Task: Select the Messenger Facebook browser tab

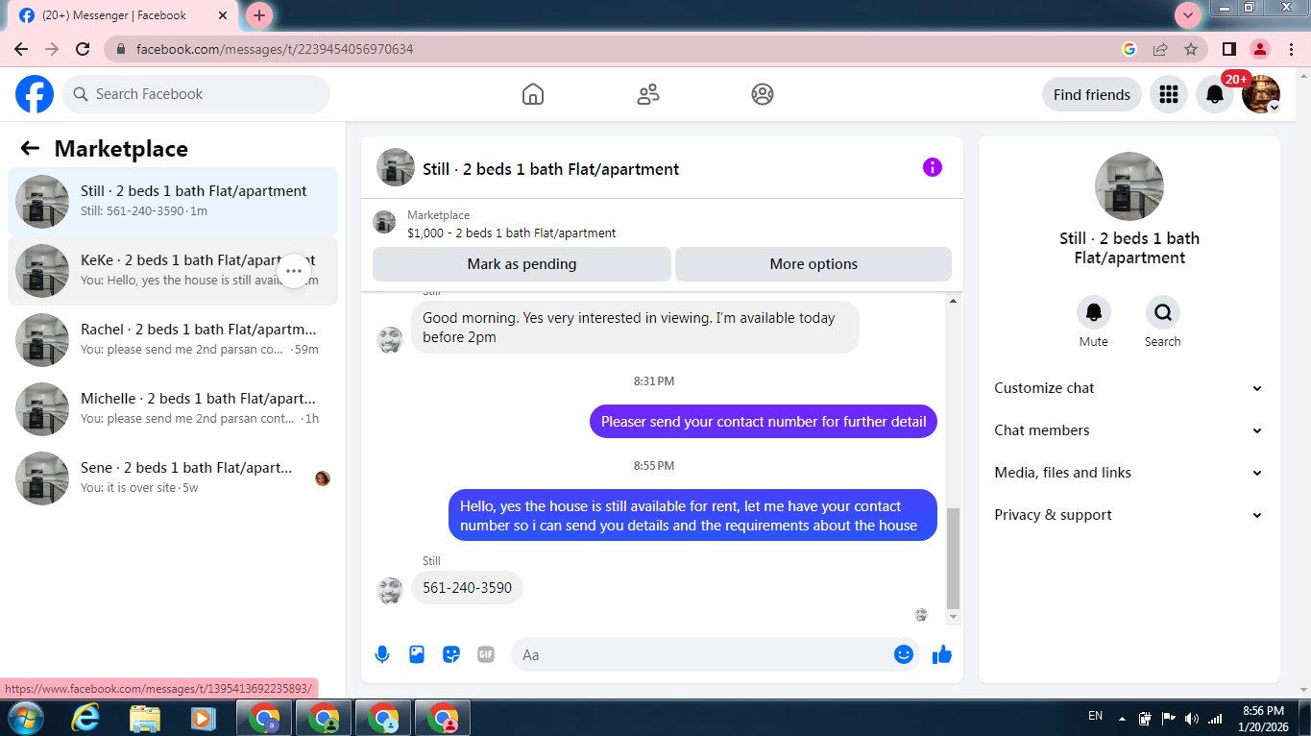Action: click(x=123, y=15)
